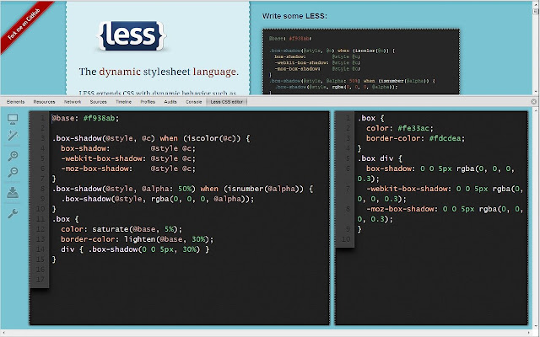Click the output '-webkit-box-shadow' property

tap(408, 189)
